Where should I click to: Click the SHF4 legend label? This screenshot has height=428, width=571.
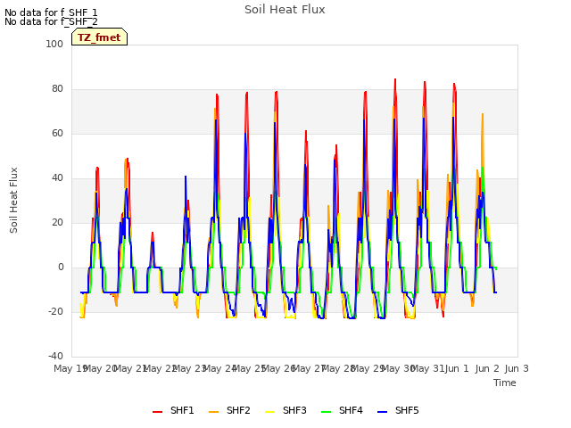pos(351,410)
